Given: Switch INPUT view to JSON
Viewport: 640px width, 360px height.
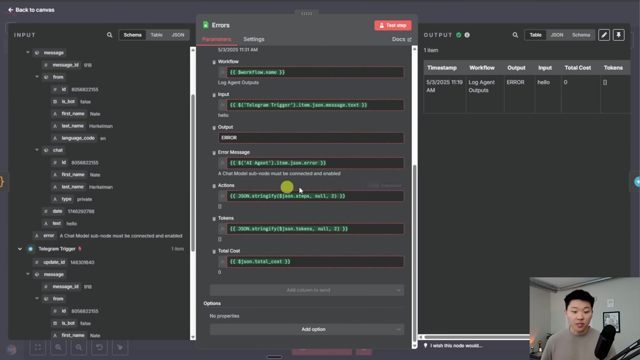Looking at the screenshot, I should [x=178, y=35].
